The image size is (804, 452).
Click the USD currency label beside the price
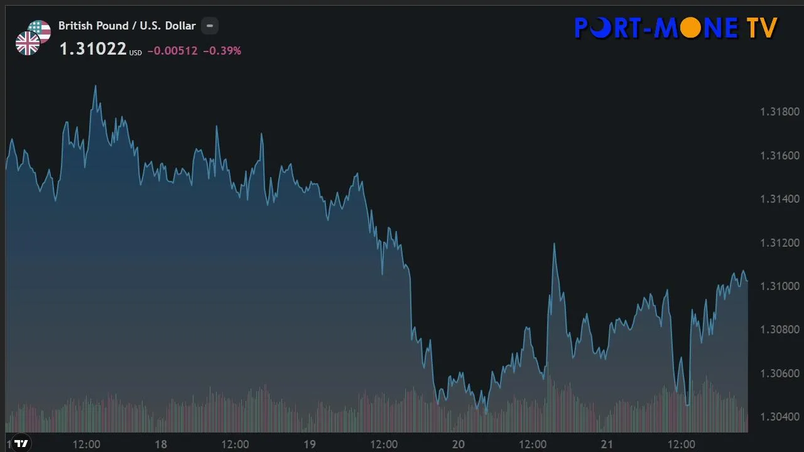tap(136, 53)
